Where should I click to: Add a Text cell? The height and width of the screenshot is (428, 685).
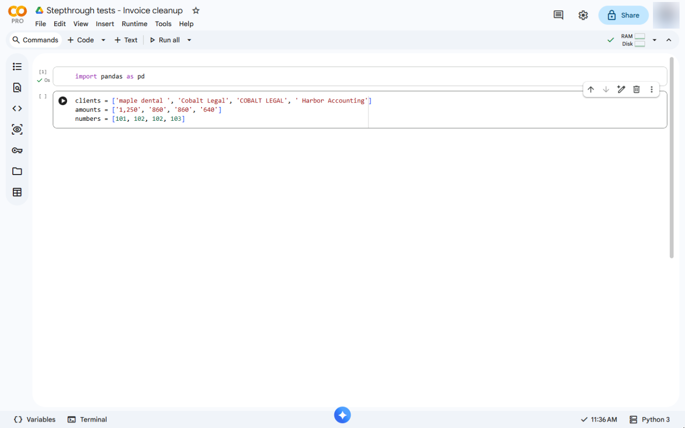click(x=126, y=40)
